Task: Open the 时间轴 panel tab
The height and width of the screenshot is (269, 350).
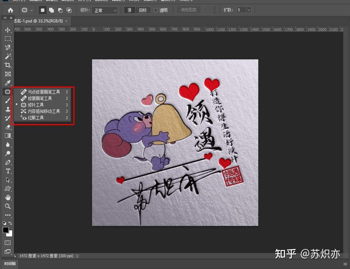Action: [x=10, y=264]
